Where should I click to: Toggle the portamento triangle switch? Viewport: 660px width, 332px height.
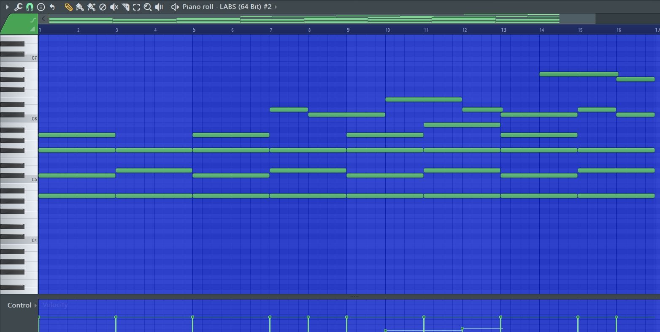[x=33, y=29]
